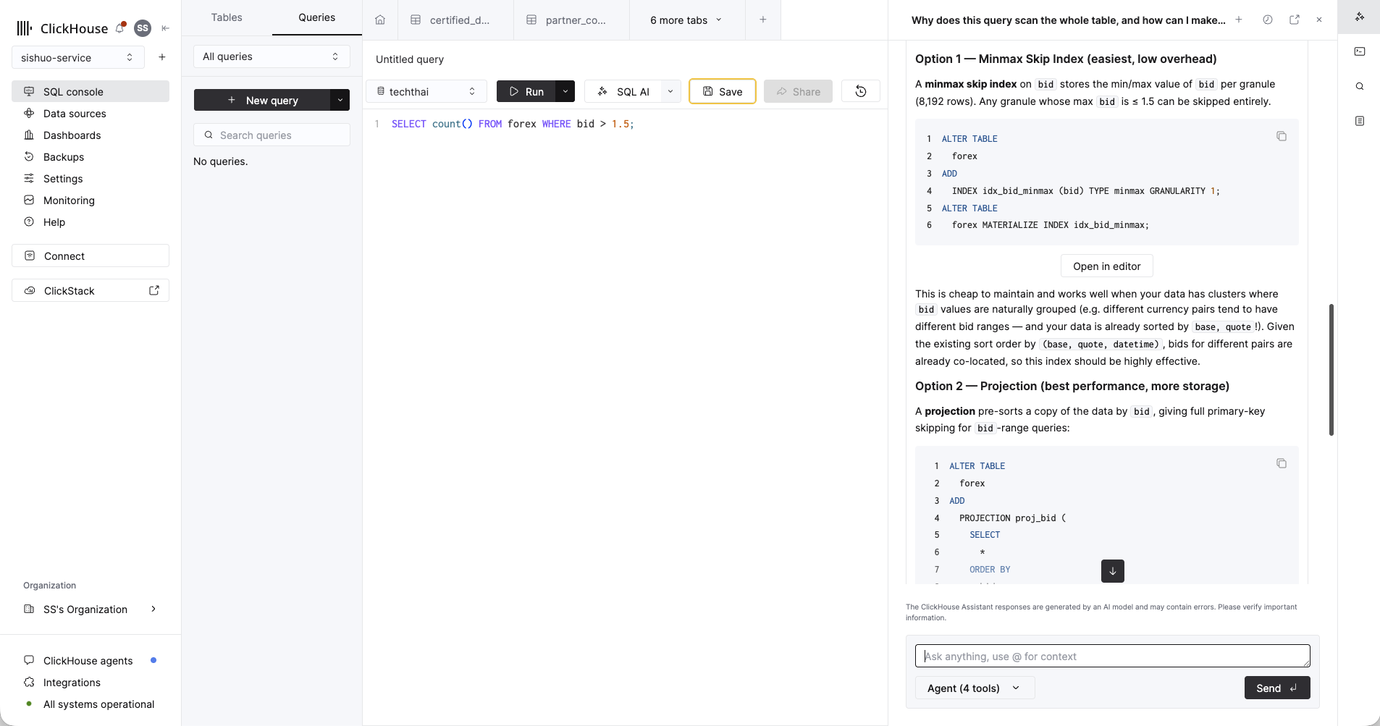Expand SS's Organization menu
The height and width of the screenshot is (726, 1380).
[91, 609]
